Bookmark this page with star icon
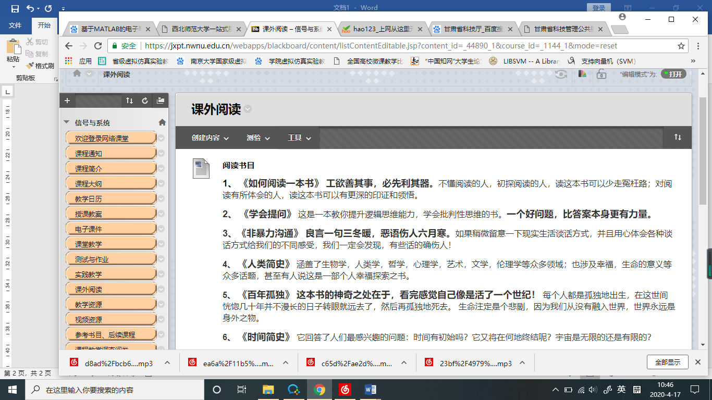712x400 pixels. click(x=681, y=46)
